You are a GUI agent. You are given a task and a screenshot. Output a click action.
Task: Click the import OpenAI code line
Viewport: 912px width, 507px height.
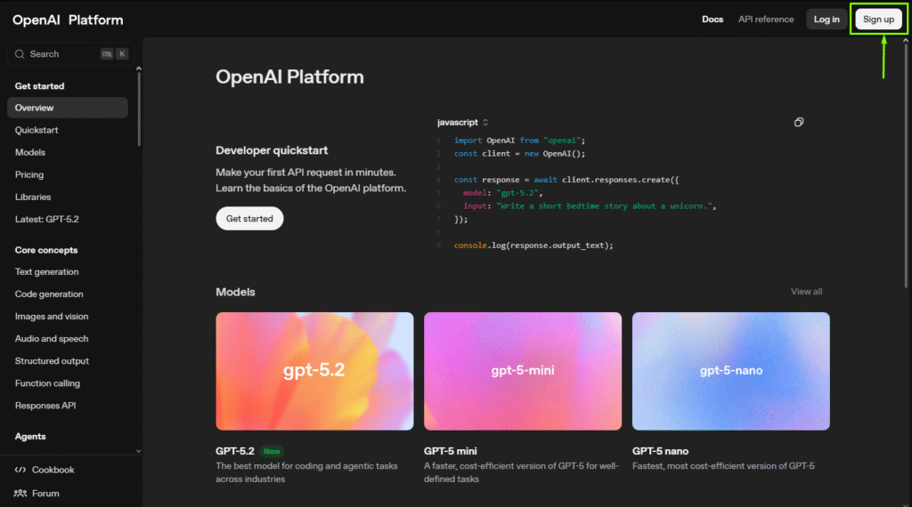(x=519, y=141)
